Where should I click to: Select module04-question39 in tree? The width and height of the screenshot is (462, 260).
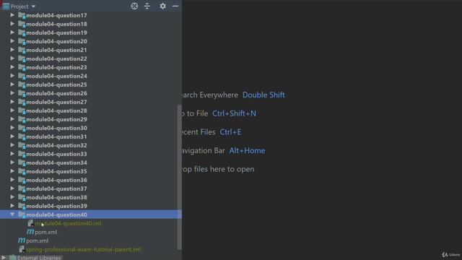[56, 206]
